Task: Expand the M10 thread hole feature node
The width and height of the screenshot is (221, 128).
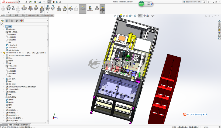Action: click(x=4, y=115)
